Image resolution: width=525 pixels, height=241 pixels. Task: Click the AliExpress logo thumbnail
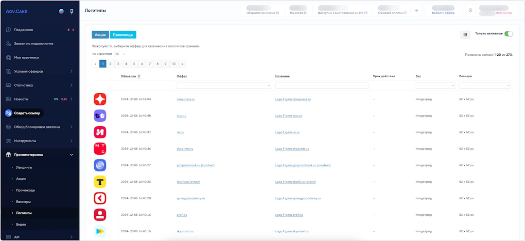coord(100,99)
